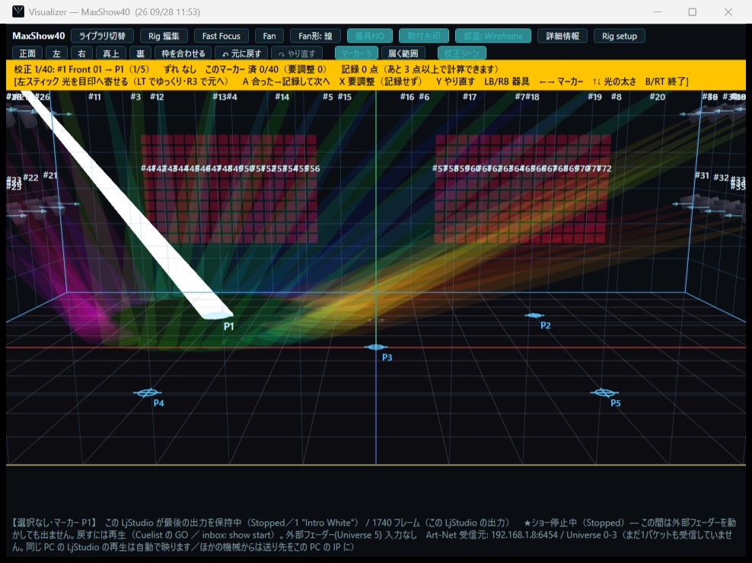Click the '校正 1/40: #1 Front 01' banner text
The image size is (752, 563).
(58, 69)
